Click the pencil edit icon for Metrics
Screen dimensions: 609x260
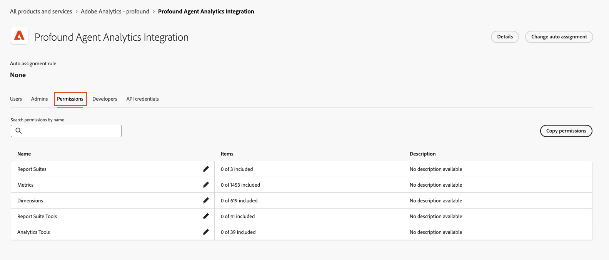(206, 185)
